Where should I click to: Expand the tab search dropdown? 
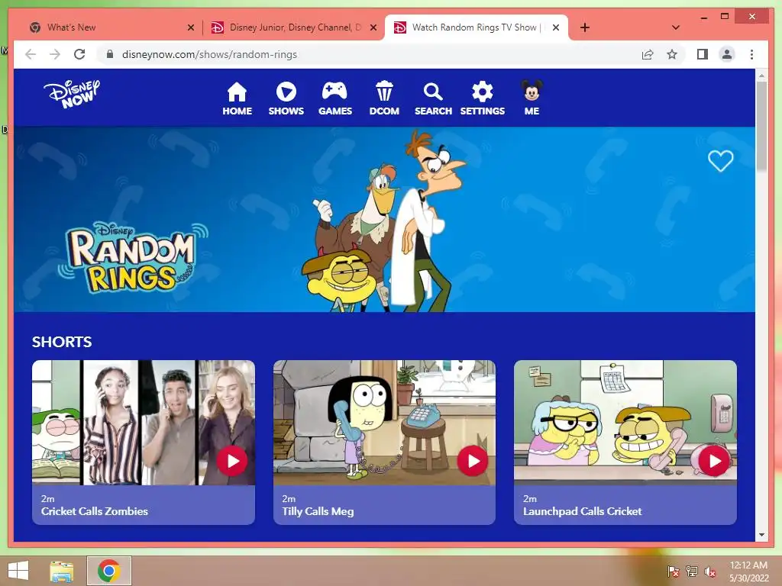(x=675, y=28)
